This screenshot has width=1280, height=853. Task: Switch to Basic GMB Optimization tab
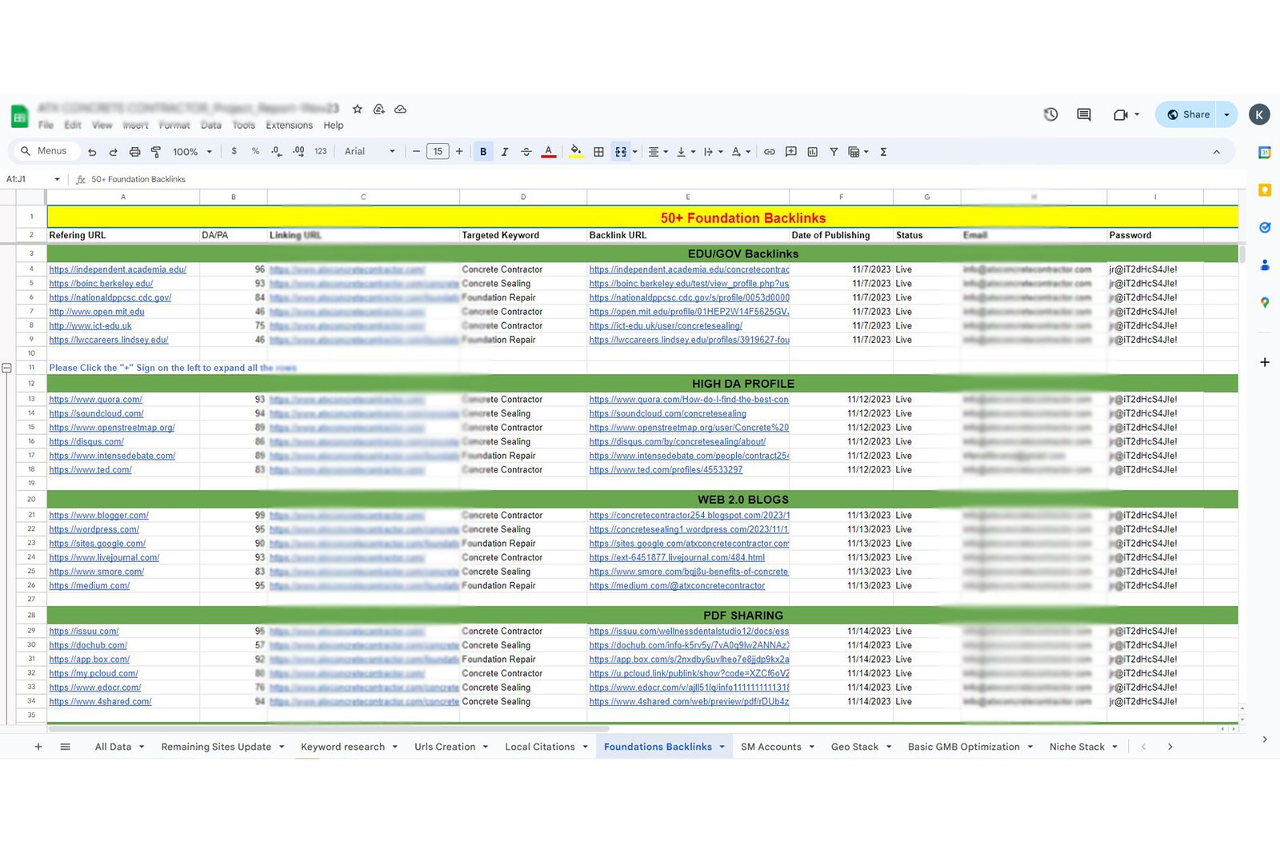click(x=963, y=747)
